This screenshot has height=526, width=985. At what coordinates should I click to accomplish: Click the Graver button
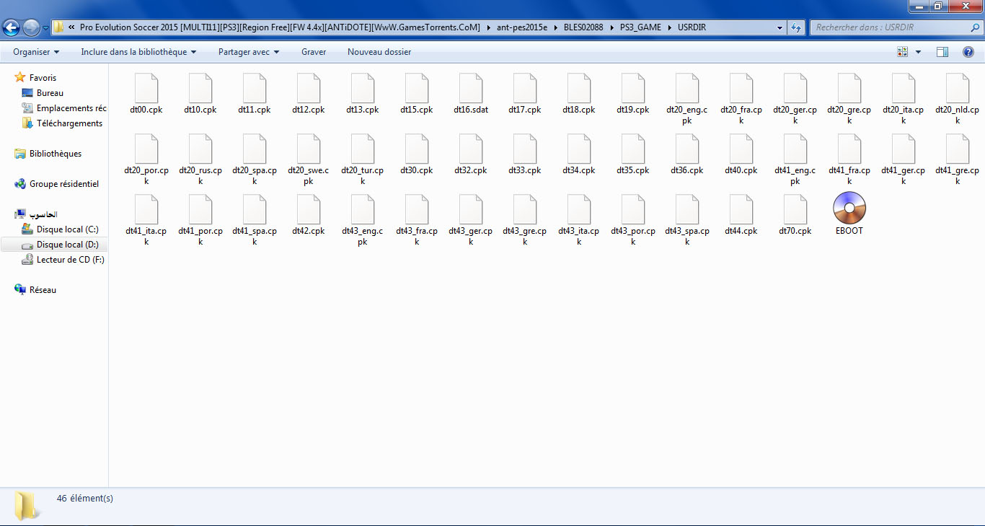pos(314,52)
